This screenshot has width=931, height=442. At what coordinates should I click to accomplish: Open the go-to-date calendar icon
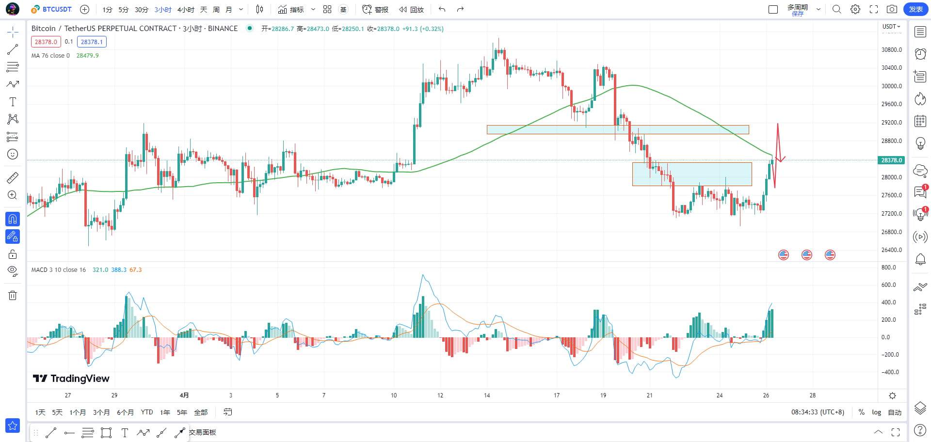point(228,412)
